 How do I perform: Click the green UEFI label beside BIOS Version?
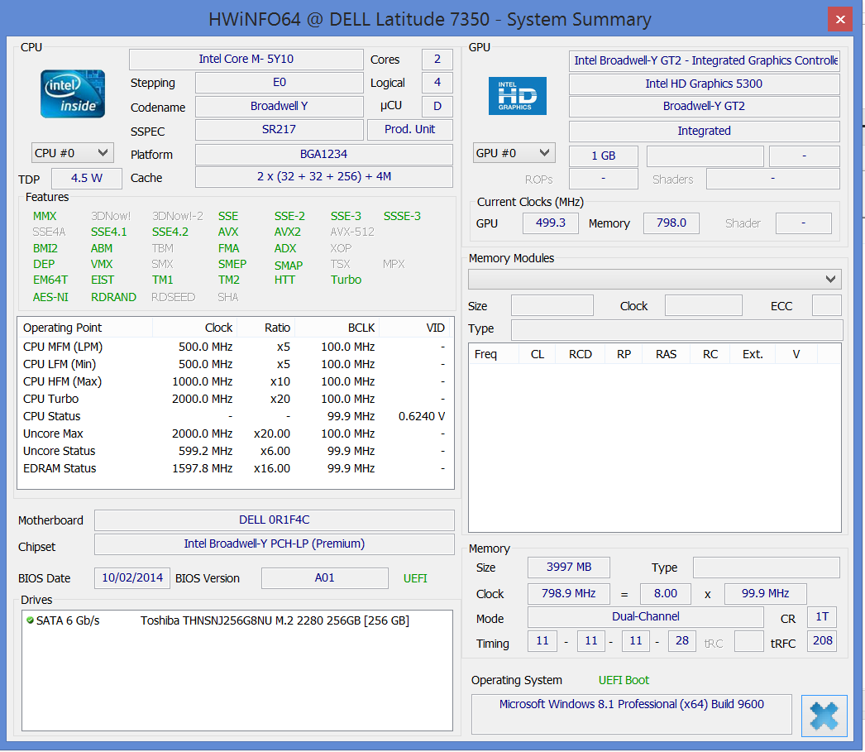click(415, 578)
